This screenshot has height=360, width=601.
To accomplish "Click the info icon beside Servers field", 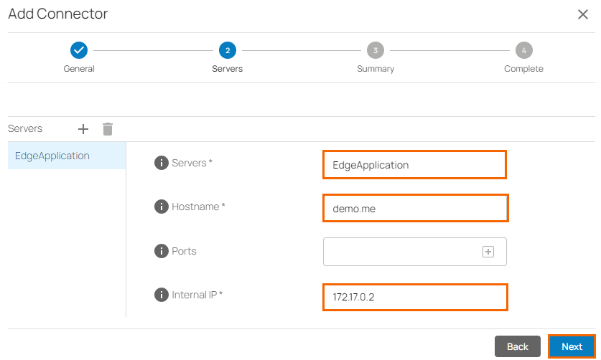I will point(162,163).
